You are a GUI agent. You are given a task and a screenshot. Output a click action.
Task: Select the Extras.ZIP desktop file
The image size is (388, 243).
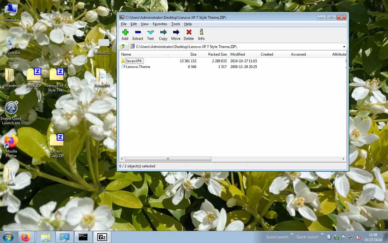point(34,78)
